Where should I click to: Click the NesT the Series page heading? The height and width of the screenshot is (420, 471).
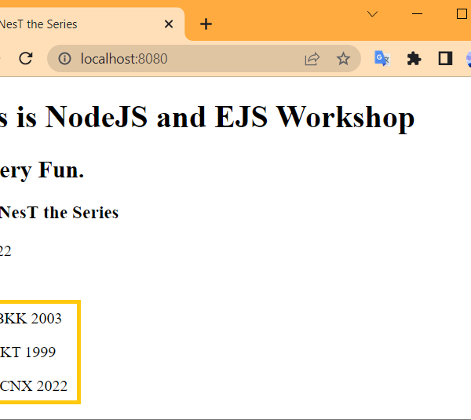tap(59, 213)
